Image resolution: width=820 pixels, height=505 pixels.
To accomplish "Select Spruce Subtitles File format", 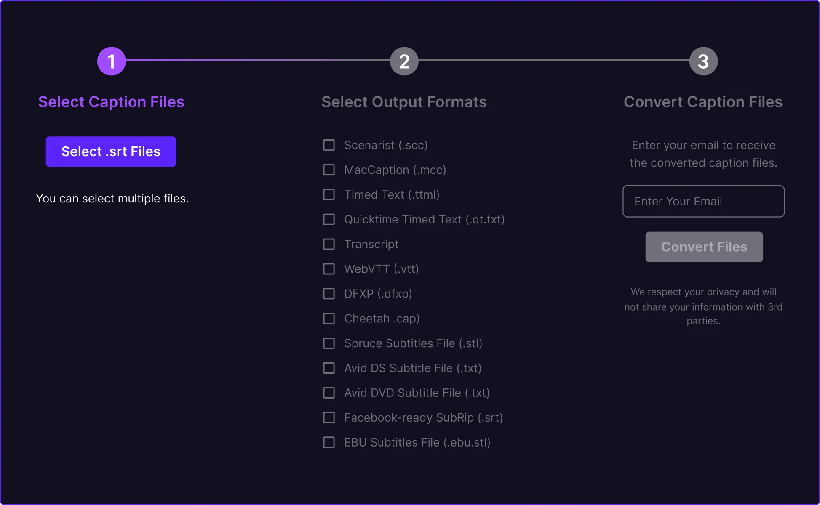I will pyautogui.click(x=329, y=343).
